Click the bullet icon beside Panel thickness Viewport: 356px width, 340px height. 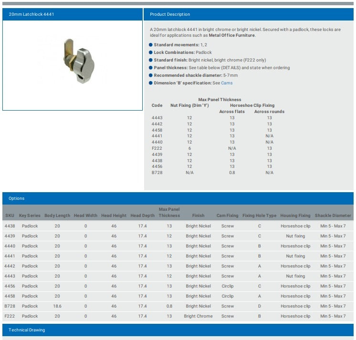tap(151, 68)
